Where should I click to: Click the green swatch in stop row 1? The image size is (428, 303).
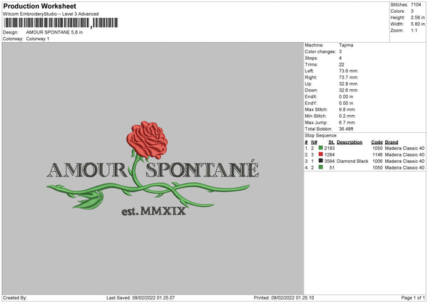[321, 148]
